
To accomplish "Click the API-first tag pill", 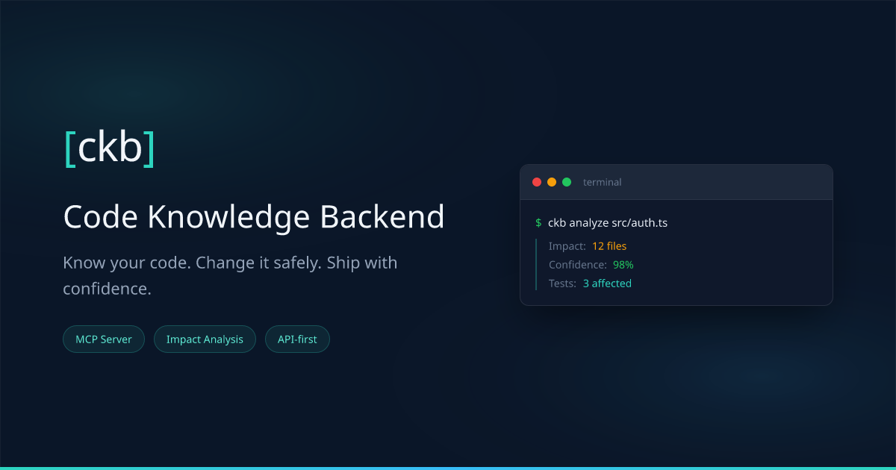I will pos(297,339).
